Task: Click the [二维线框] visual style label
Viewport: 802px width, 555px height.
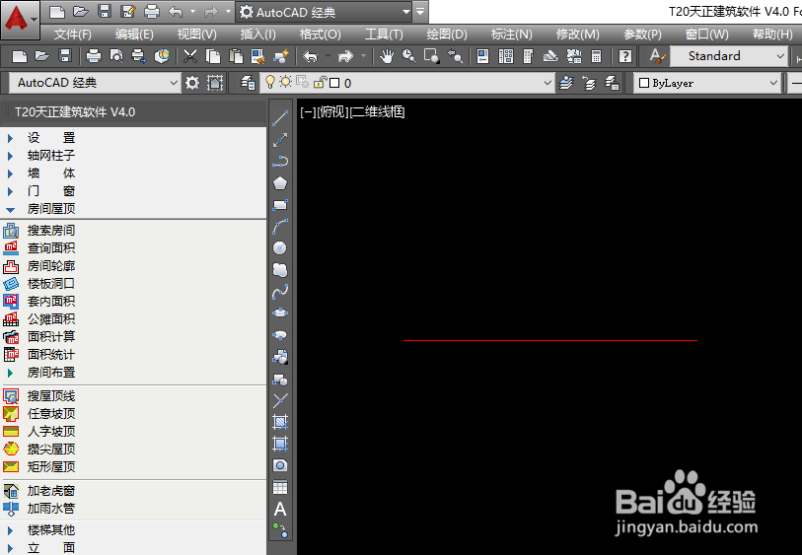Action: pos(378,112)
